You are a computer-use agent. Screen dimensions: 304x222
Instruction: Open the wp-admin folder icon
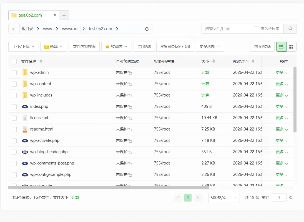click(x=25, y=73)
